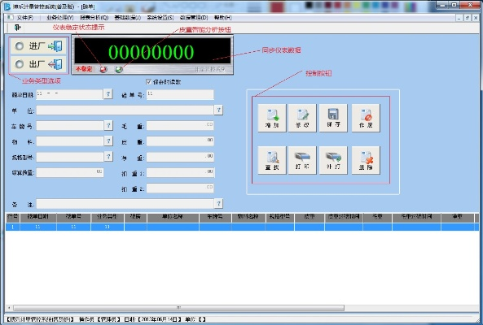Click the 补打 (Reprint) printer button
Image resolution: width=483 pixels, height=325 pixels.
(333, 160)
